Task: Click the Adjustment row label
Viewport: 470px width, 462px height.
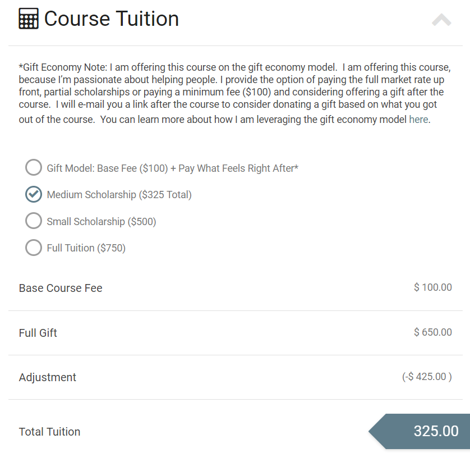Action: point(48,377)
